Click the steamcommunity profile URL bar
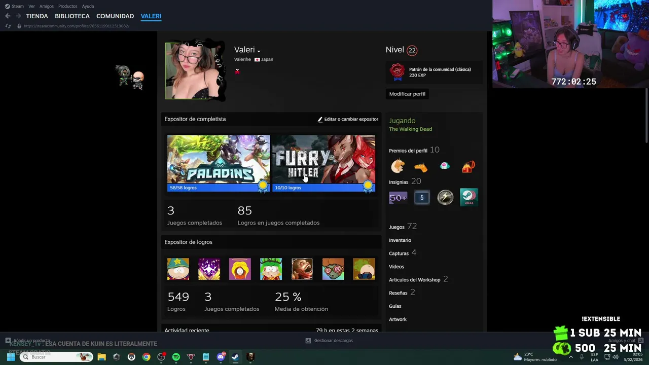 pyautogui.click(x=77, y=26)
